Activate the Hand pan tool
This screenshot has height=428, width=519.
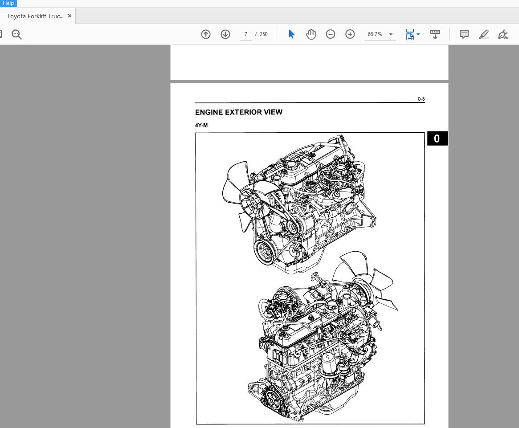(x=311, y=34)
